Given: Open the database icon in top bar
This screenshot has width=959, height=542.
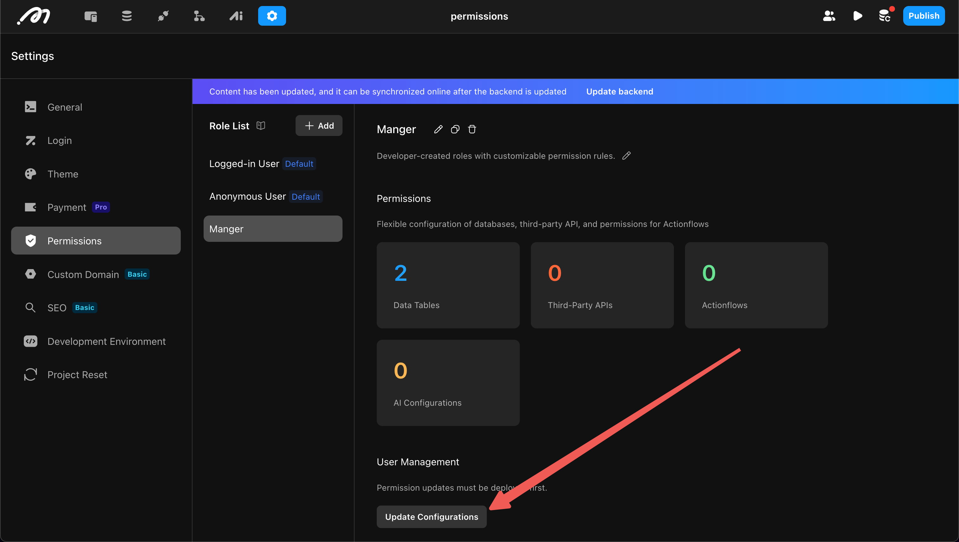Looking at the screenshot, I should click(x=127, y=16).
